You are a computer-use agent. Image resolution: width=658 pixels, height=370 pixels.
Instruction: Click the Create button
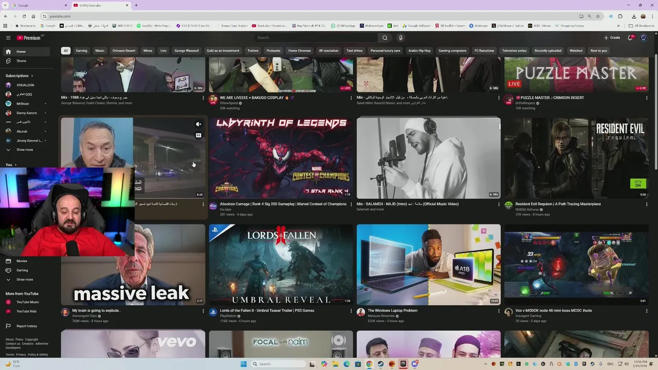(612, 38)
